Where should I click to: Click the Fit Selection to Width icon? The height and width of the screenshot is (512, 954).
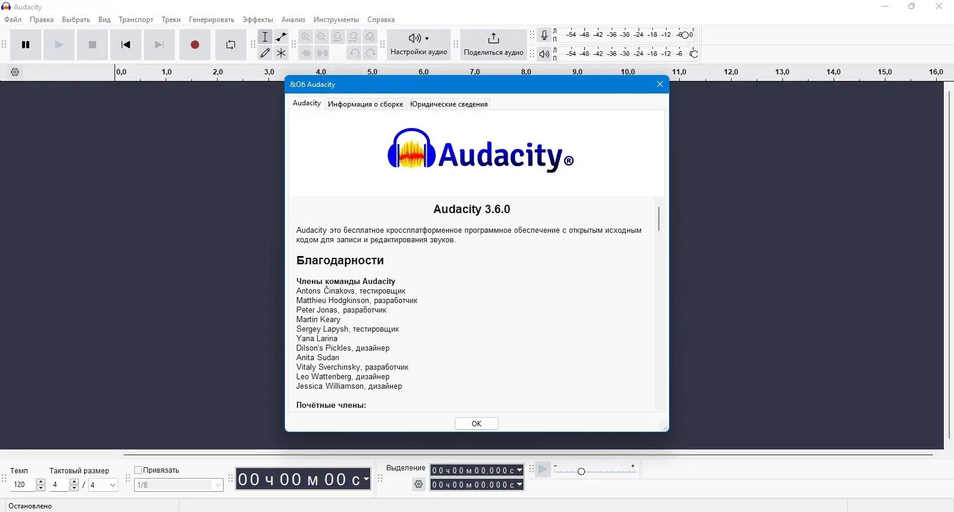coord(338,37)
